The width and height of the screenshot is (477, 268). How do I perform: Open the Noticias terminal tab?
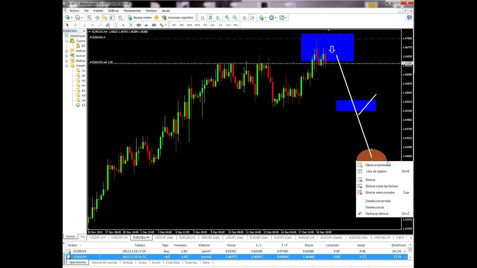click(127, 262)
